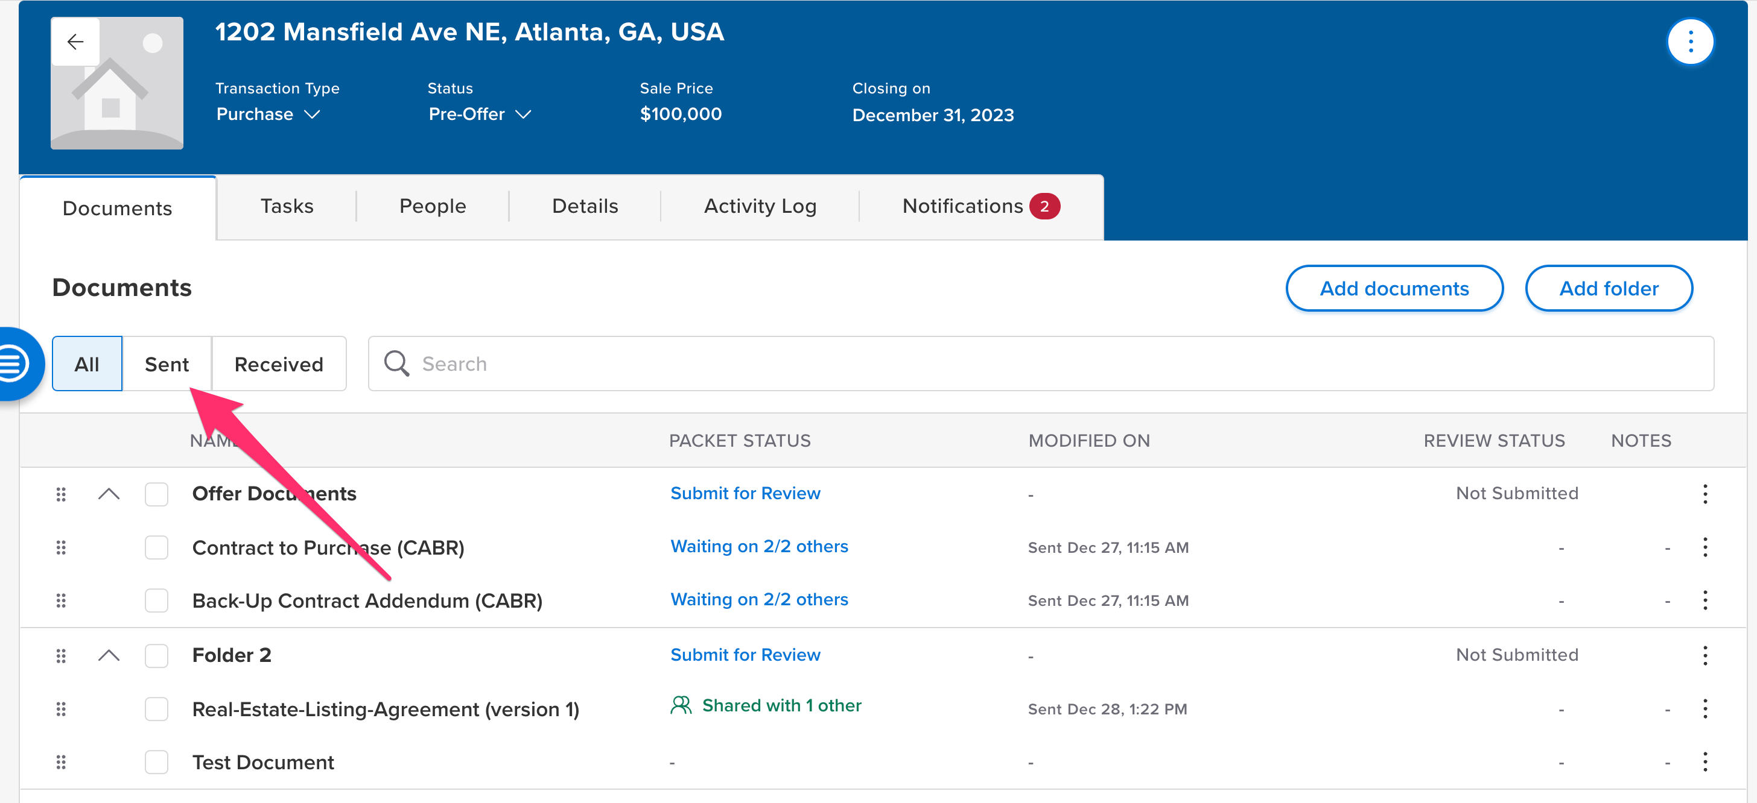The height and width of the screenshot is (803, 1757).
Task: Check the Offer Documents folder checkbox
Action: (156, 494)
